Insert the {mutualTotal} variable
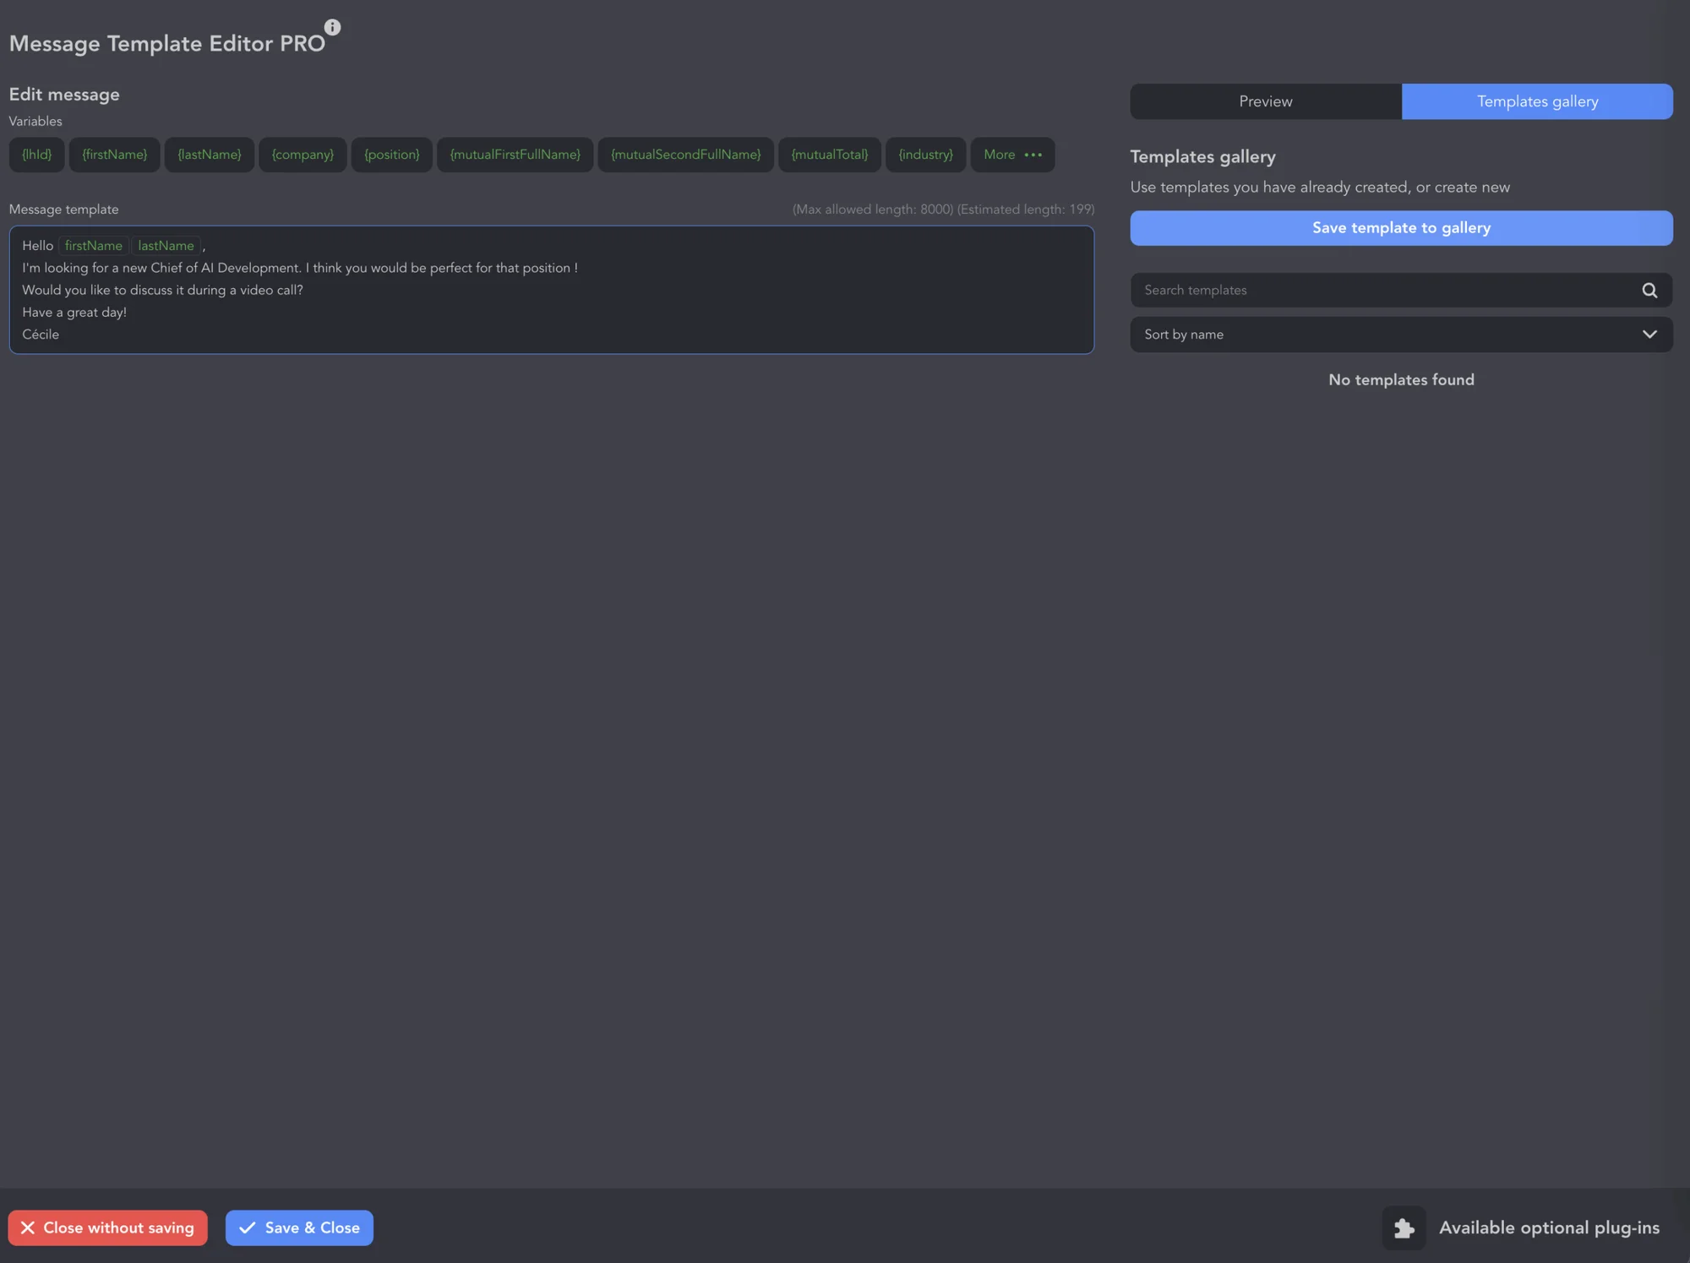The width and height of the screenshot is (1690, 1263). (829, 155)
